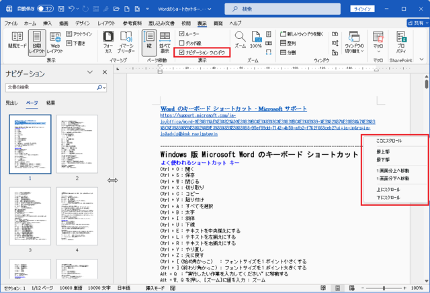Select 縦 vertical page movement
The image size is (430, 293).
(x=149, y=42)
